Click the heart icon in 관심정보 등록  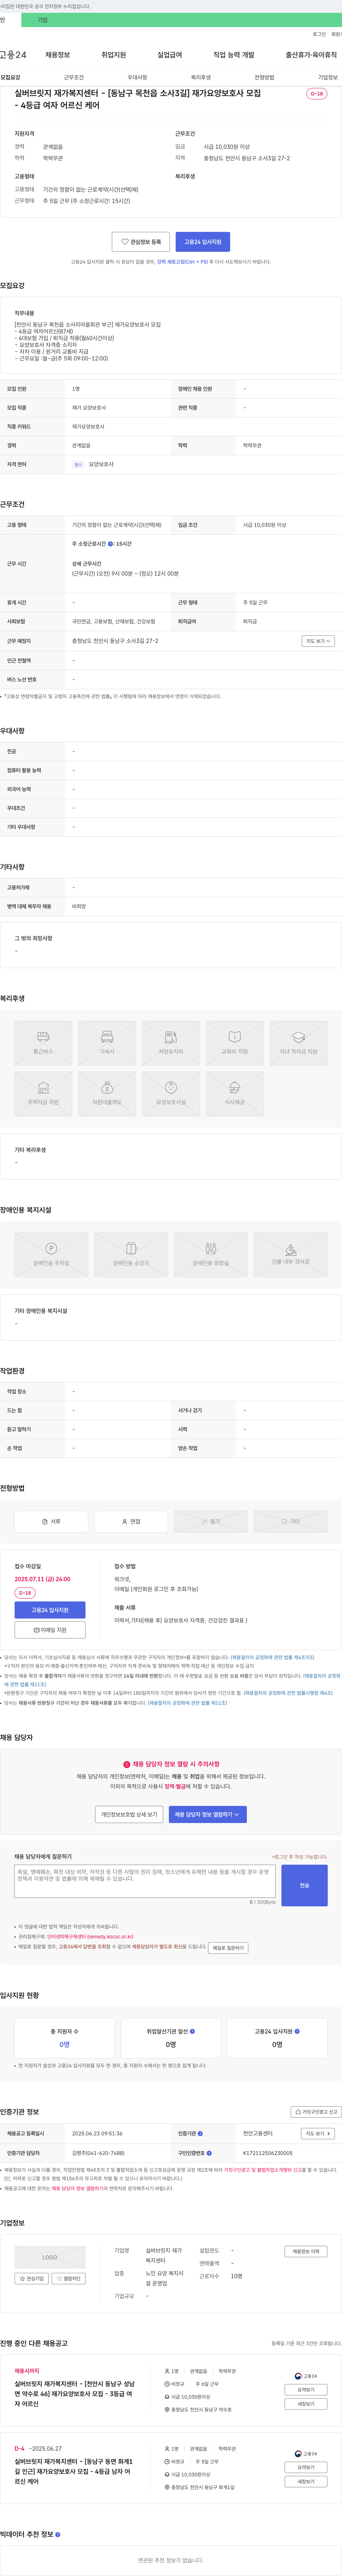(x=125, y=242)
